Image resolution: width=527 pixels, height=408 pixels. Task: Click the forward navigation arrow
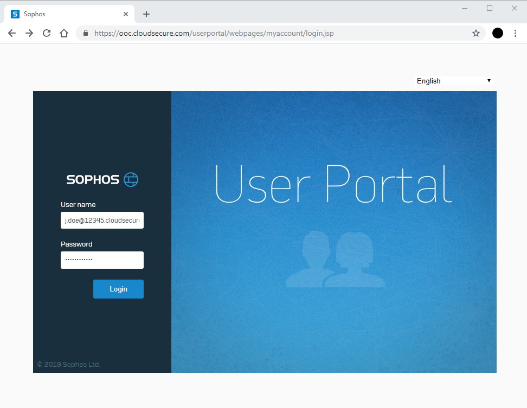point(29,33)
